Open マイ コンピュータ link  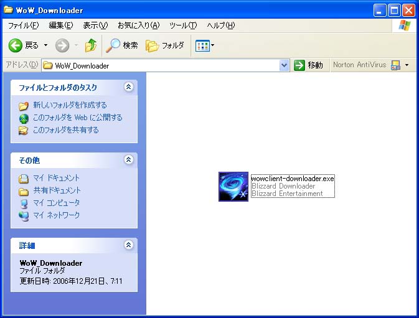coord(56,203)
